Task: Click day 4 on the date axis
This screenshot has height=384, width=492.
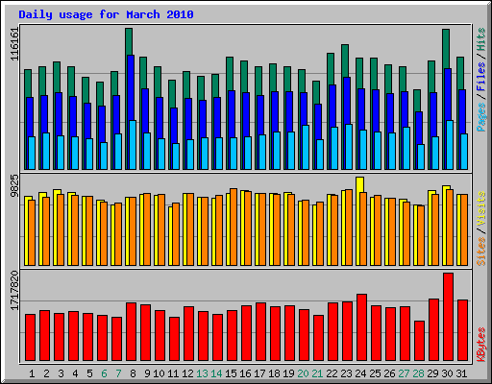Action: pyautogui.click(x=75, y=373)
